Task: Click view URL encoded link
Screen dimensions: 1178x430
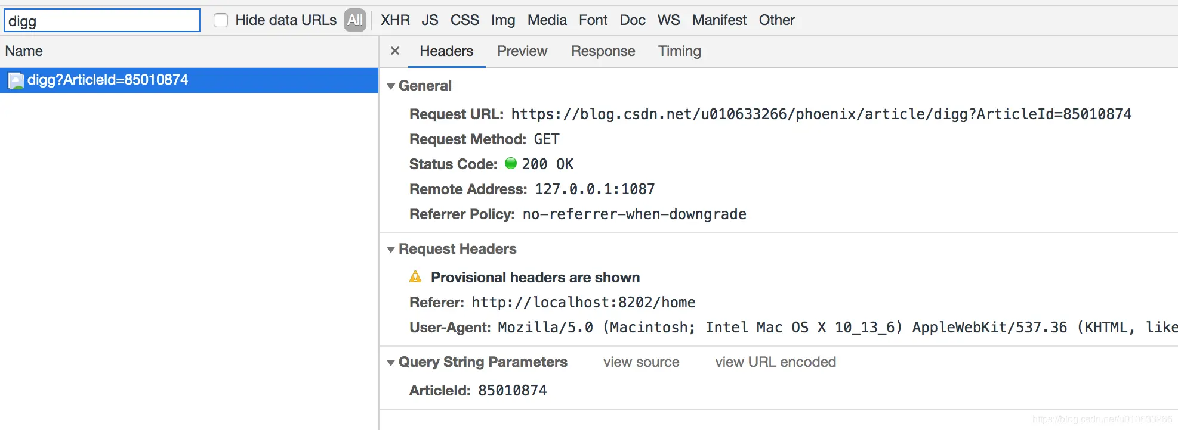Action: 775,362
